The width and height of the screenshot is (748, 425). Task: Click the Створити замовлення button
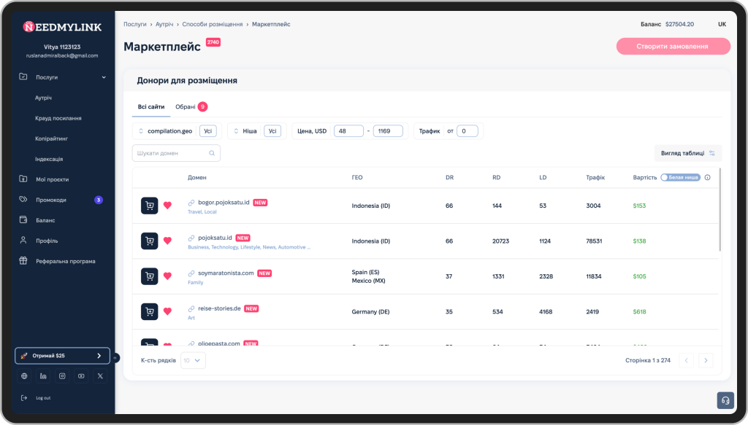[673, 46]
